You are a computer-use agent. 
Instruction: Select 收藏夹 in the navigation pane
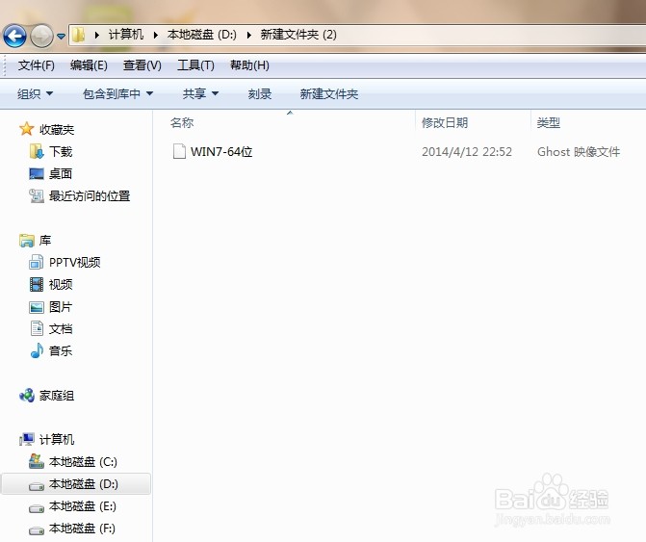tap(57, 130)
